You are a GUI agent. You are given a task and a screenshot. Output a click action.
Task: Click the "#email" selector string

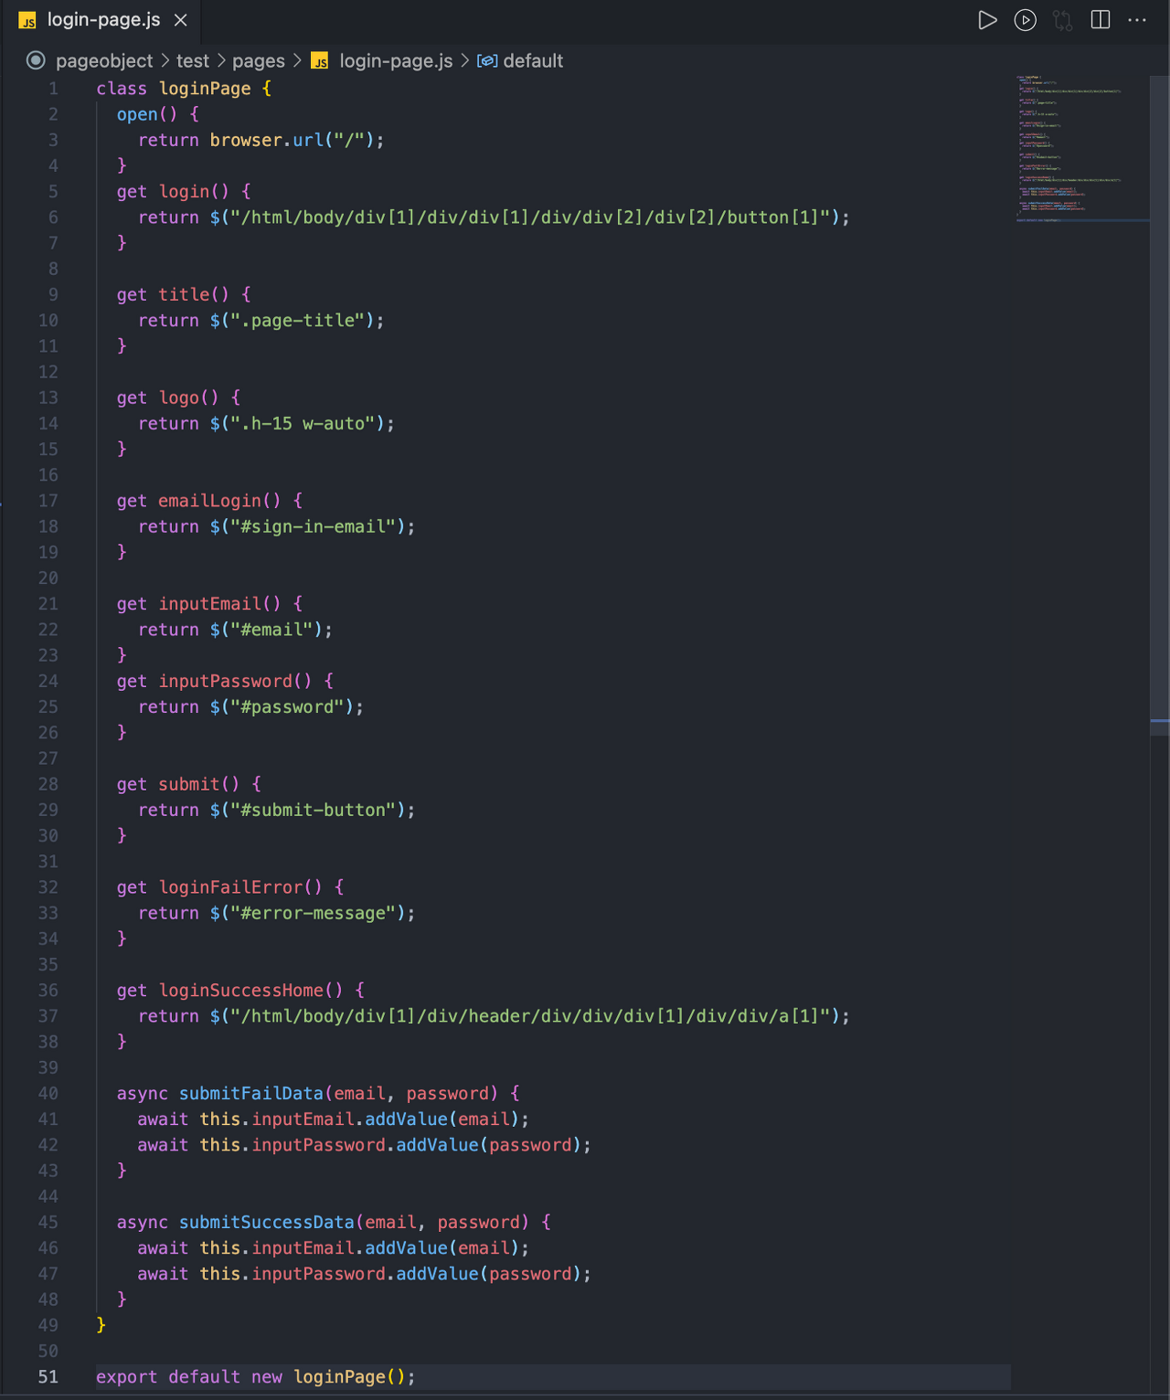tap(271, 630)
